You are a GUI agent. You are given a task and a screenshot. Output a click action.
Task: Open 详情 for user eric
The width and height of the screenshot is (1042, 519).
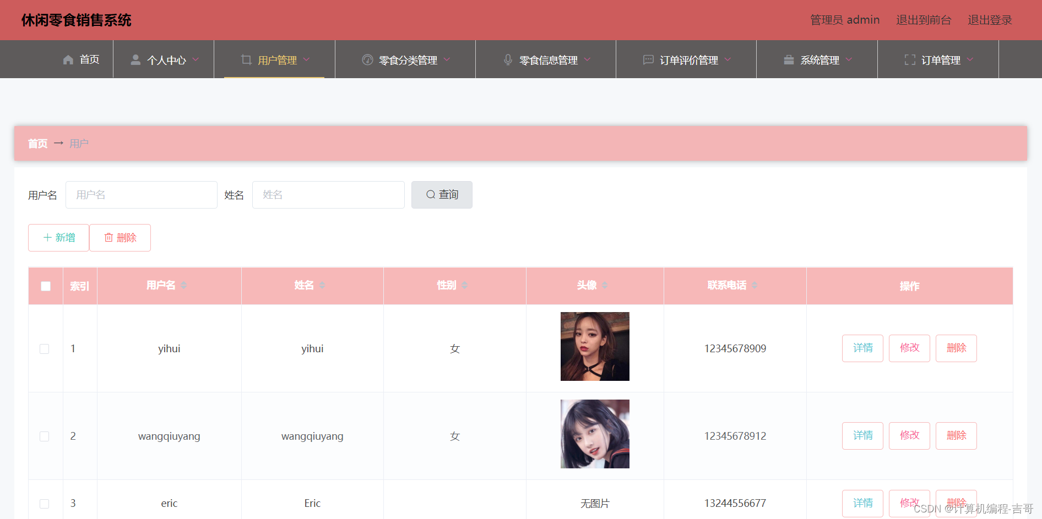(x=862, y=502)
